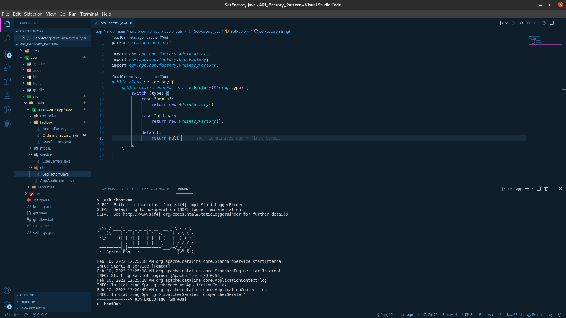Open the new terminal launch profile dropdown
Screen dimensions: 566x318
tap(532, 189)
